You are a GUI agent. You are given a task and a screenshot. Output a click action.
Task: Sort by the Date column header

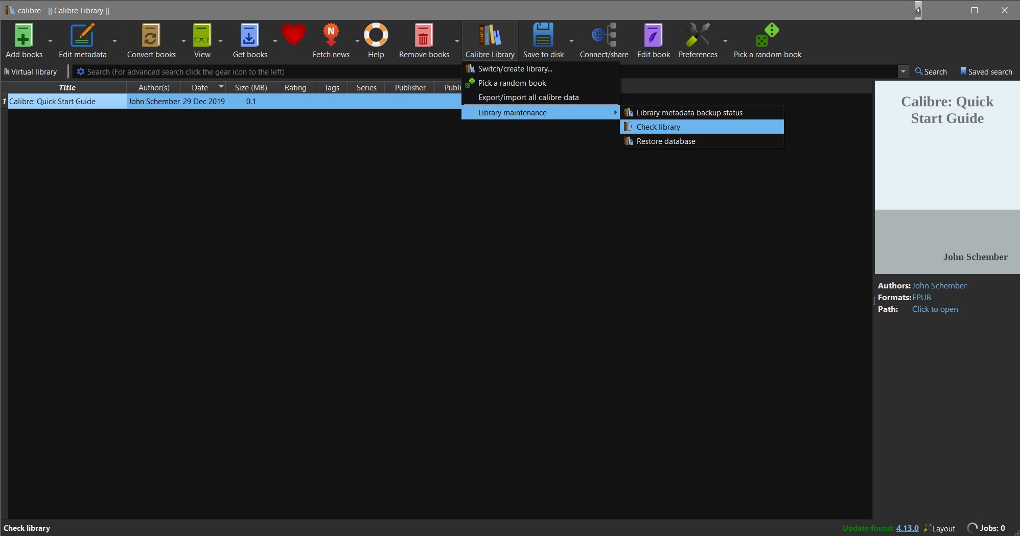click(x=203, y=87)
